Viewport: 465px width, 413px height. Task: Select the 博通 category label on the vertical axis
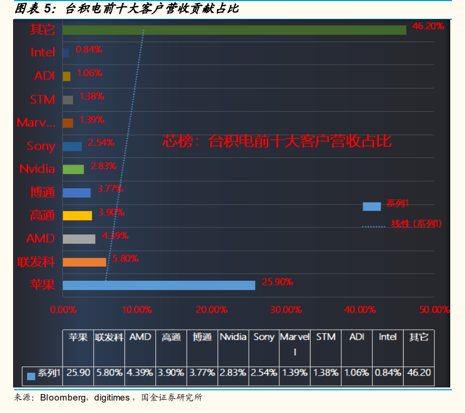[42, 192]
